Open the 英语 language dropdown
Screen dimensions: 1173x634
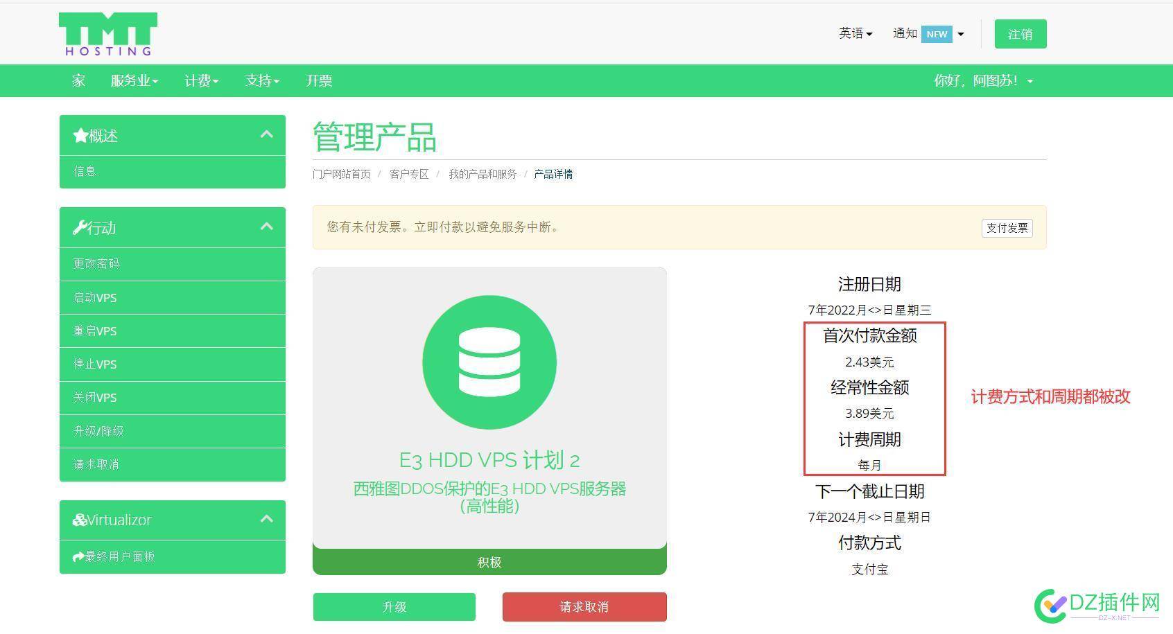pos(855,33)
